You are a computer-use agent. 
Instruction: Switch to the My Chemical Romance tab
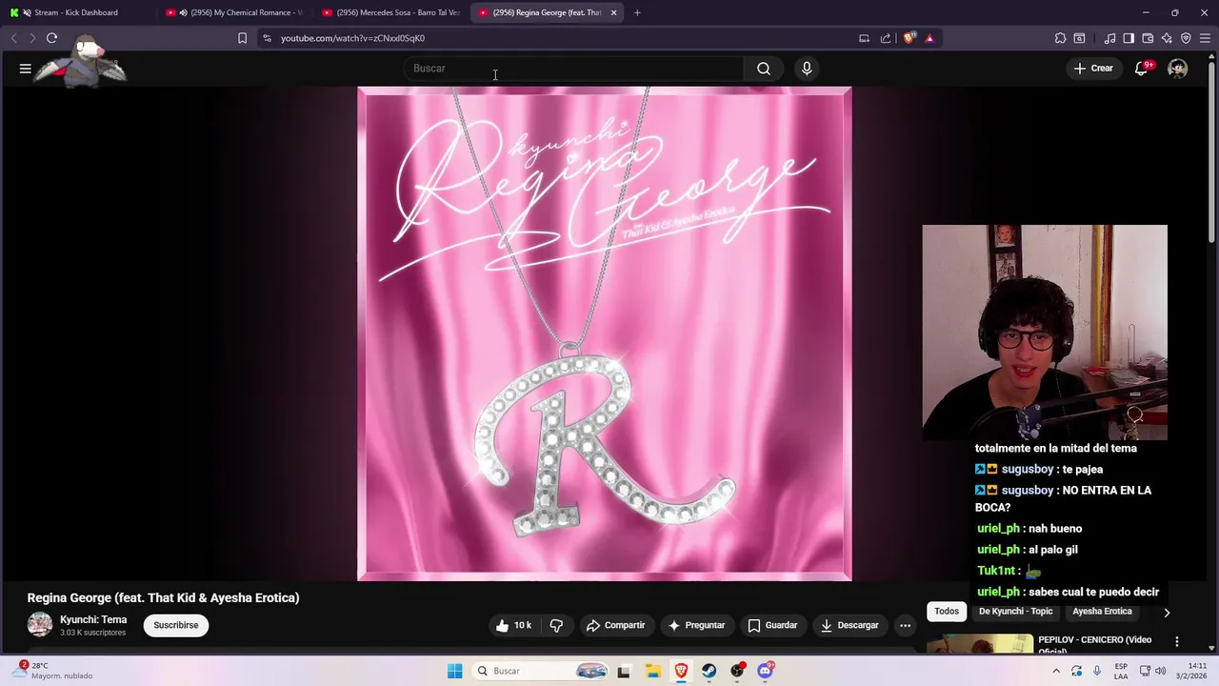234,12
